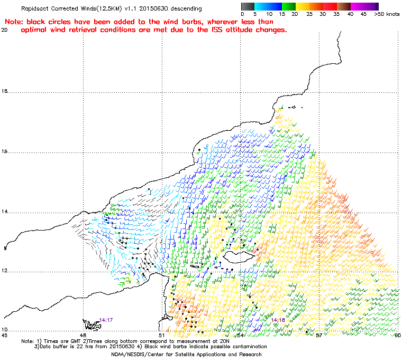Screen dimensions: 402x363
Task: Click the red 'Note: black circles have been added' line
Action: (x=139, y=22)
